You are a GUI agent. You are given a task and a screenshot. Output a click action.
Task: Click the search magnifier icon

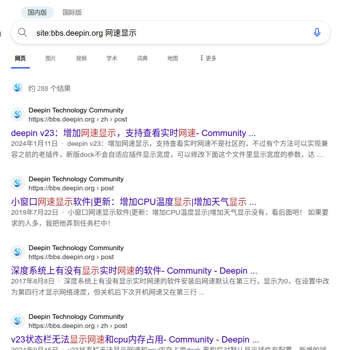coord(22,33)
